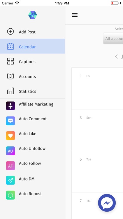Select the Tuesday 5 calendar cell
Viewport: 123px width, 219px height.
coord(97,172)
